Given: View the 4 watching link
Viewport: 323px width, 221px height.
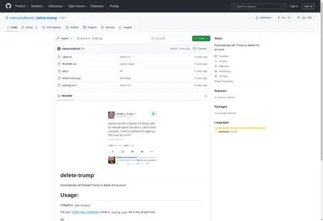Looking at the screenshot, I should (223, 71).
